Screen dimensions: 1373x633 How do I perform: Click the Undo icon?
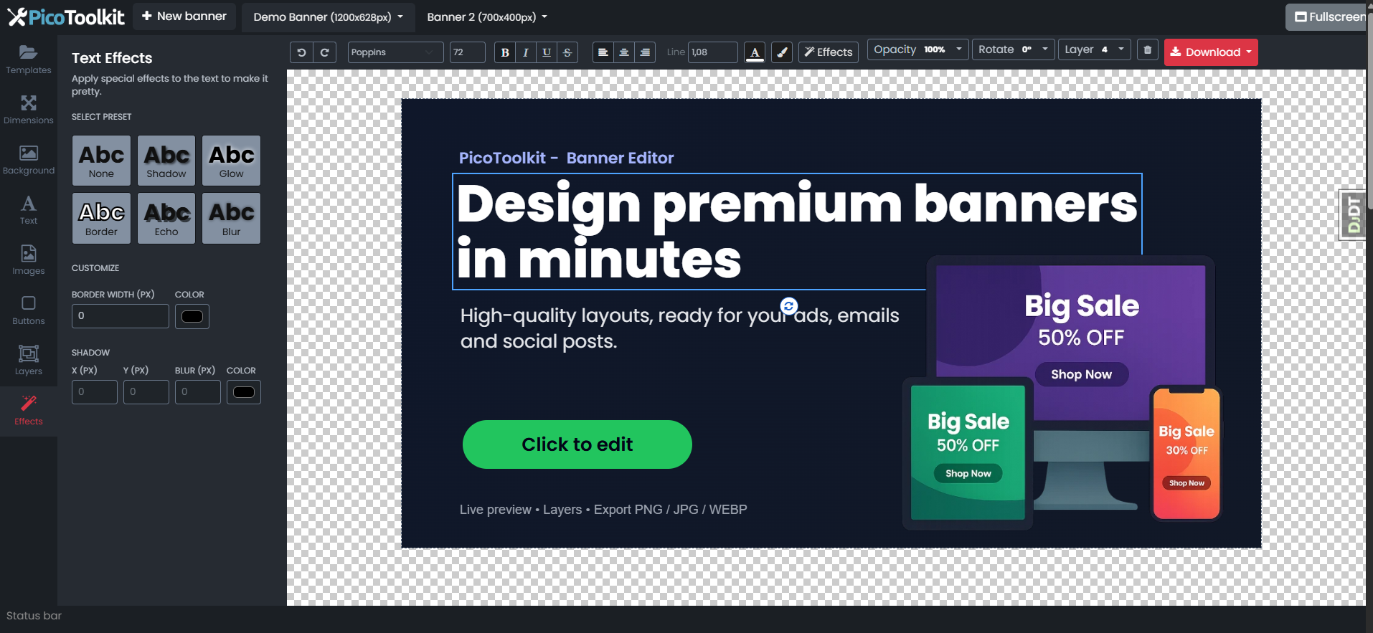click(301, 52)
